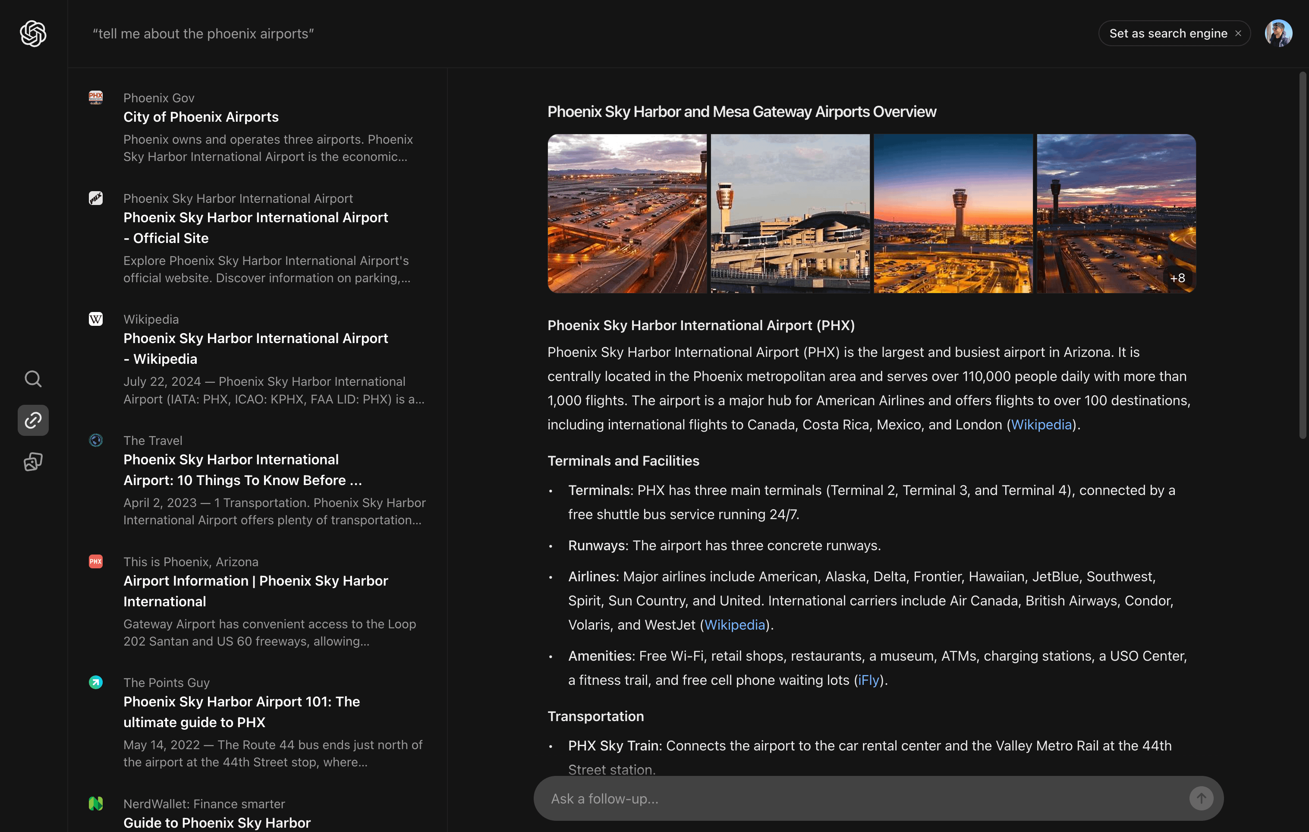Dismiss the Set as search engine chip
1309x832 pixels.
(1238, 34)
